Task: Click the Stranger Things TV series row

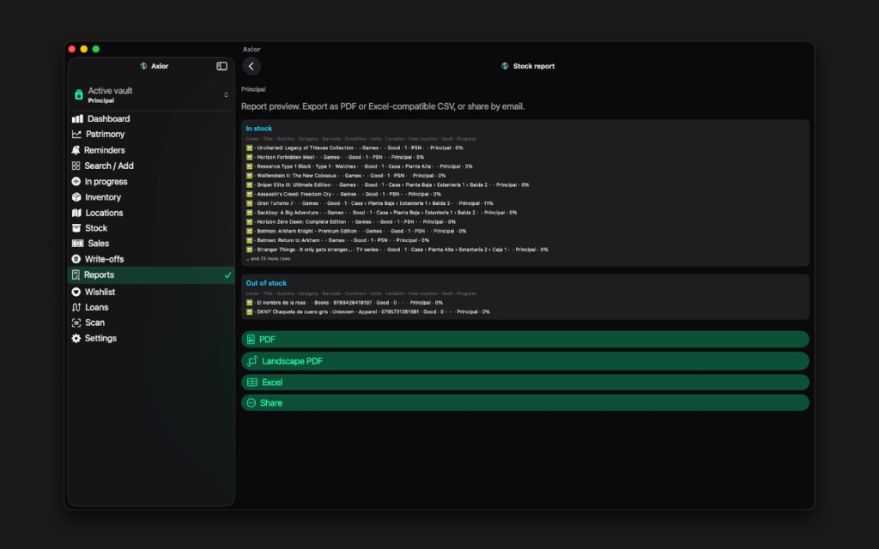Action: click(x=397, y=250)
